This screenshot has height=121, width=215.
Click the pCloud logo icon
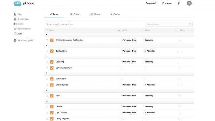tap(17, 3)
